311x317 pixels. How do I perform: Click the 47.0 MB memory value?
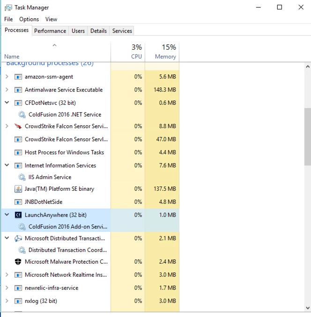[x=166, y=139]
